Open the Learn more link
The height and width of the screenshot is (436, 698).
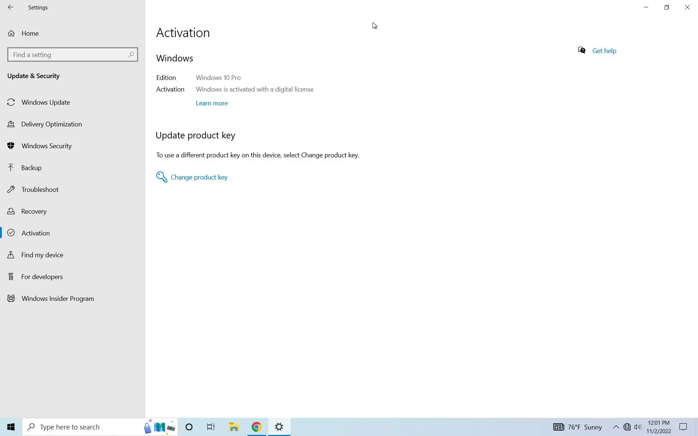click(212, 103)
